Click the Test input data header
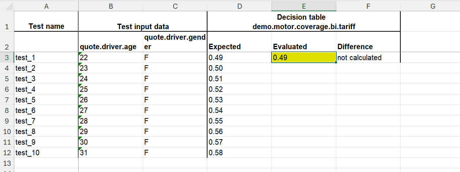Viewport: 460px width, 172px height. pyautogui.click(x=143, y=21)
